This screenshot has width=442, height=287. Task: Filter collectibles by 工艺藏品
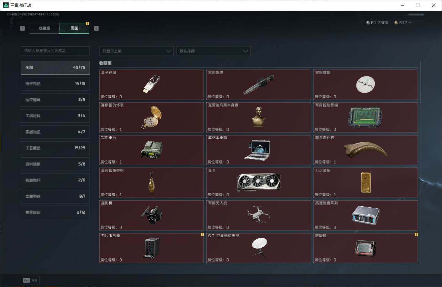(x=55, y=148)
